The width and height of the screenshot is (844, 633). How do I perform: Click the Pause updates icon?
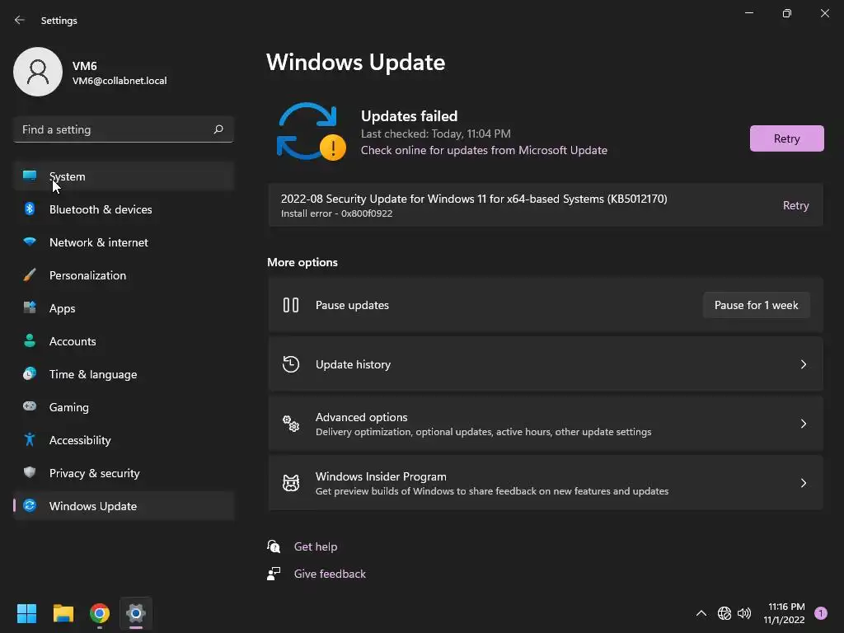pos(291,305)
